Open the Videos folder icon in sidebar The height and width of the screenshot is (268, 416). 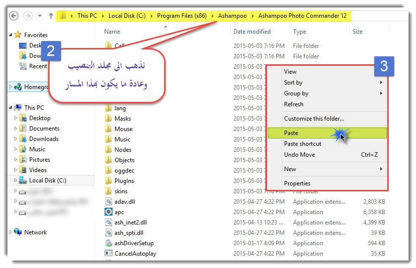point(23,170)
